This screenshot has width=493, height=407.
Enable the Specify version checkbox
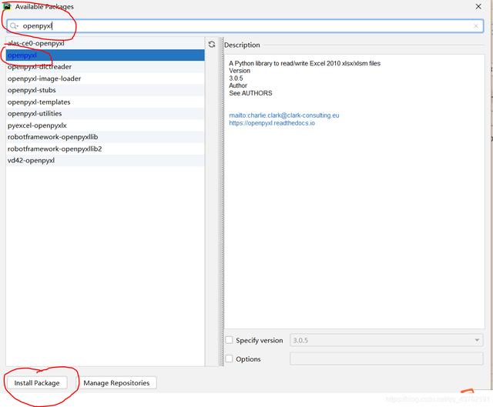[229, 340]
